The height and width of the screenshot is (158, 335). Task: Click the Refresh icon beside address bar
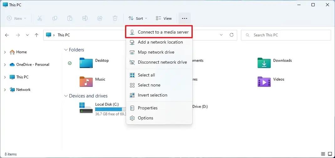(232, 35)
